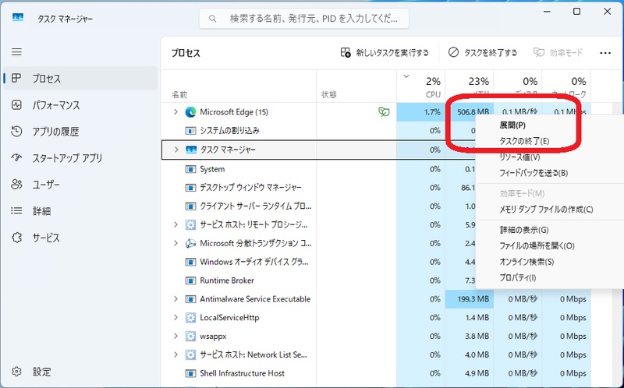The image size is (624, 388).
Task: Click the Microsoft 分散トランザクション icon
Action: (190, 243)
